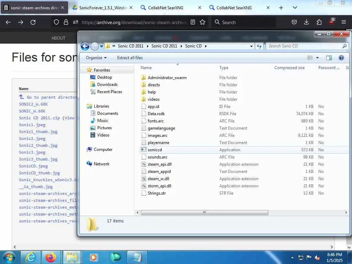The width and height of the screenshot is (352, 264).
Task: Open a new Firefox tab
Action: point(281,8)
